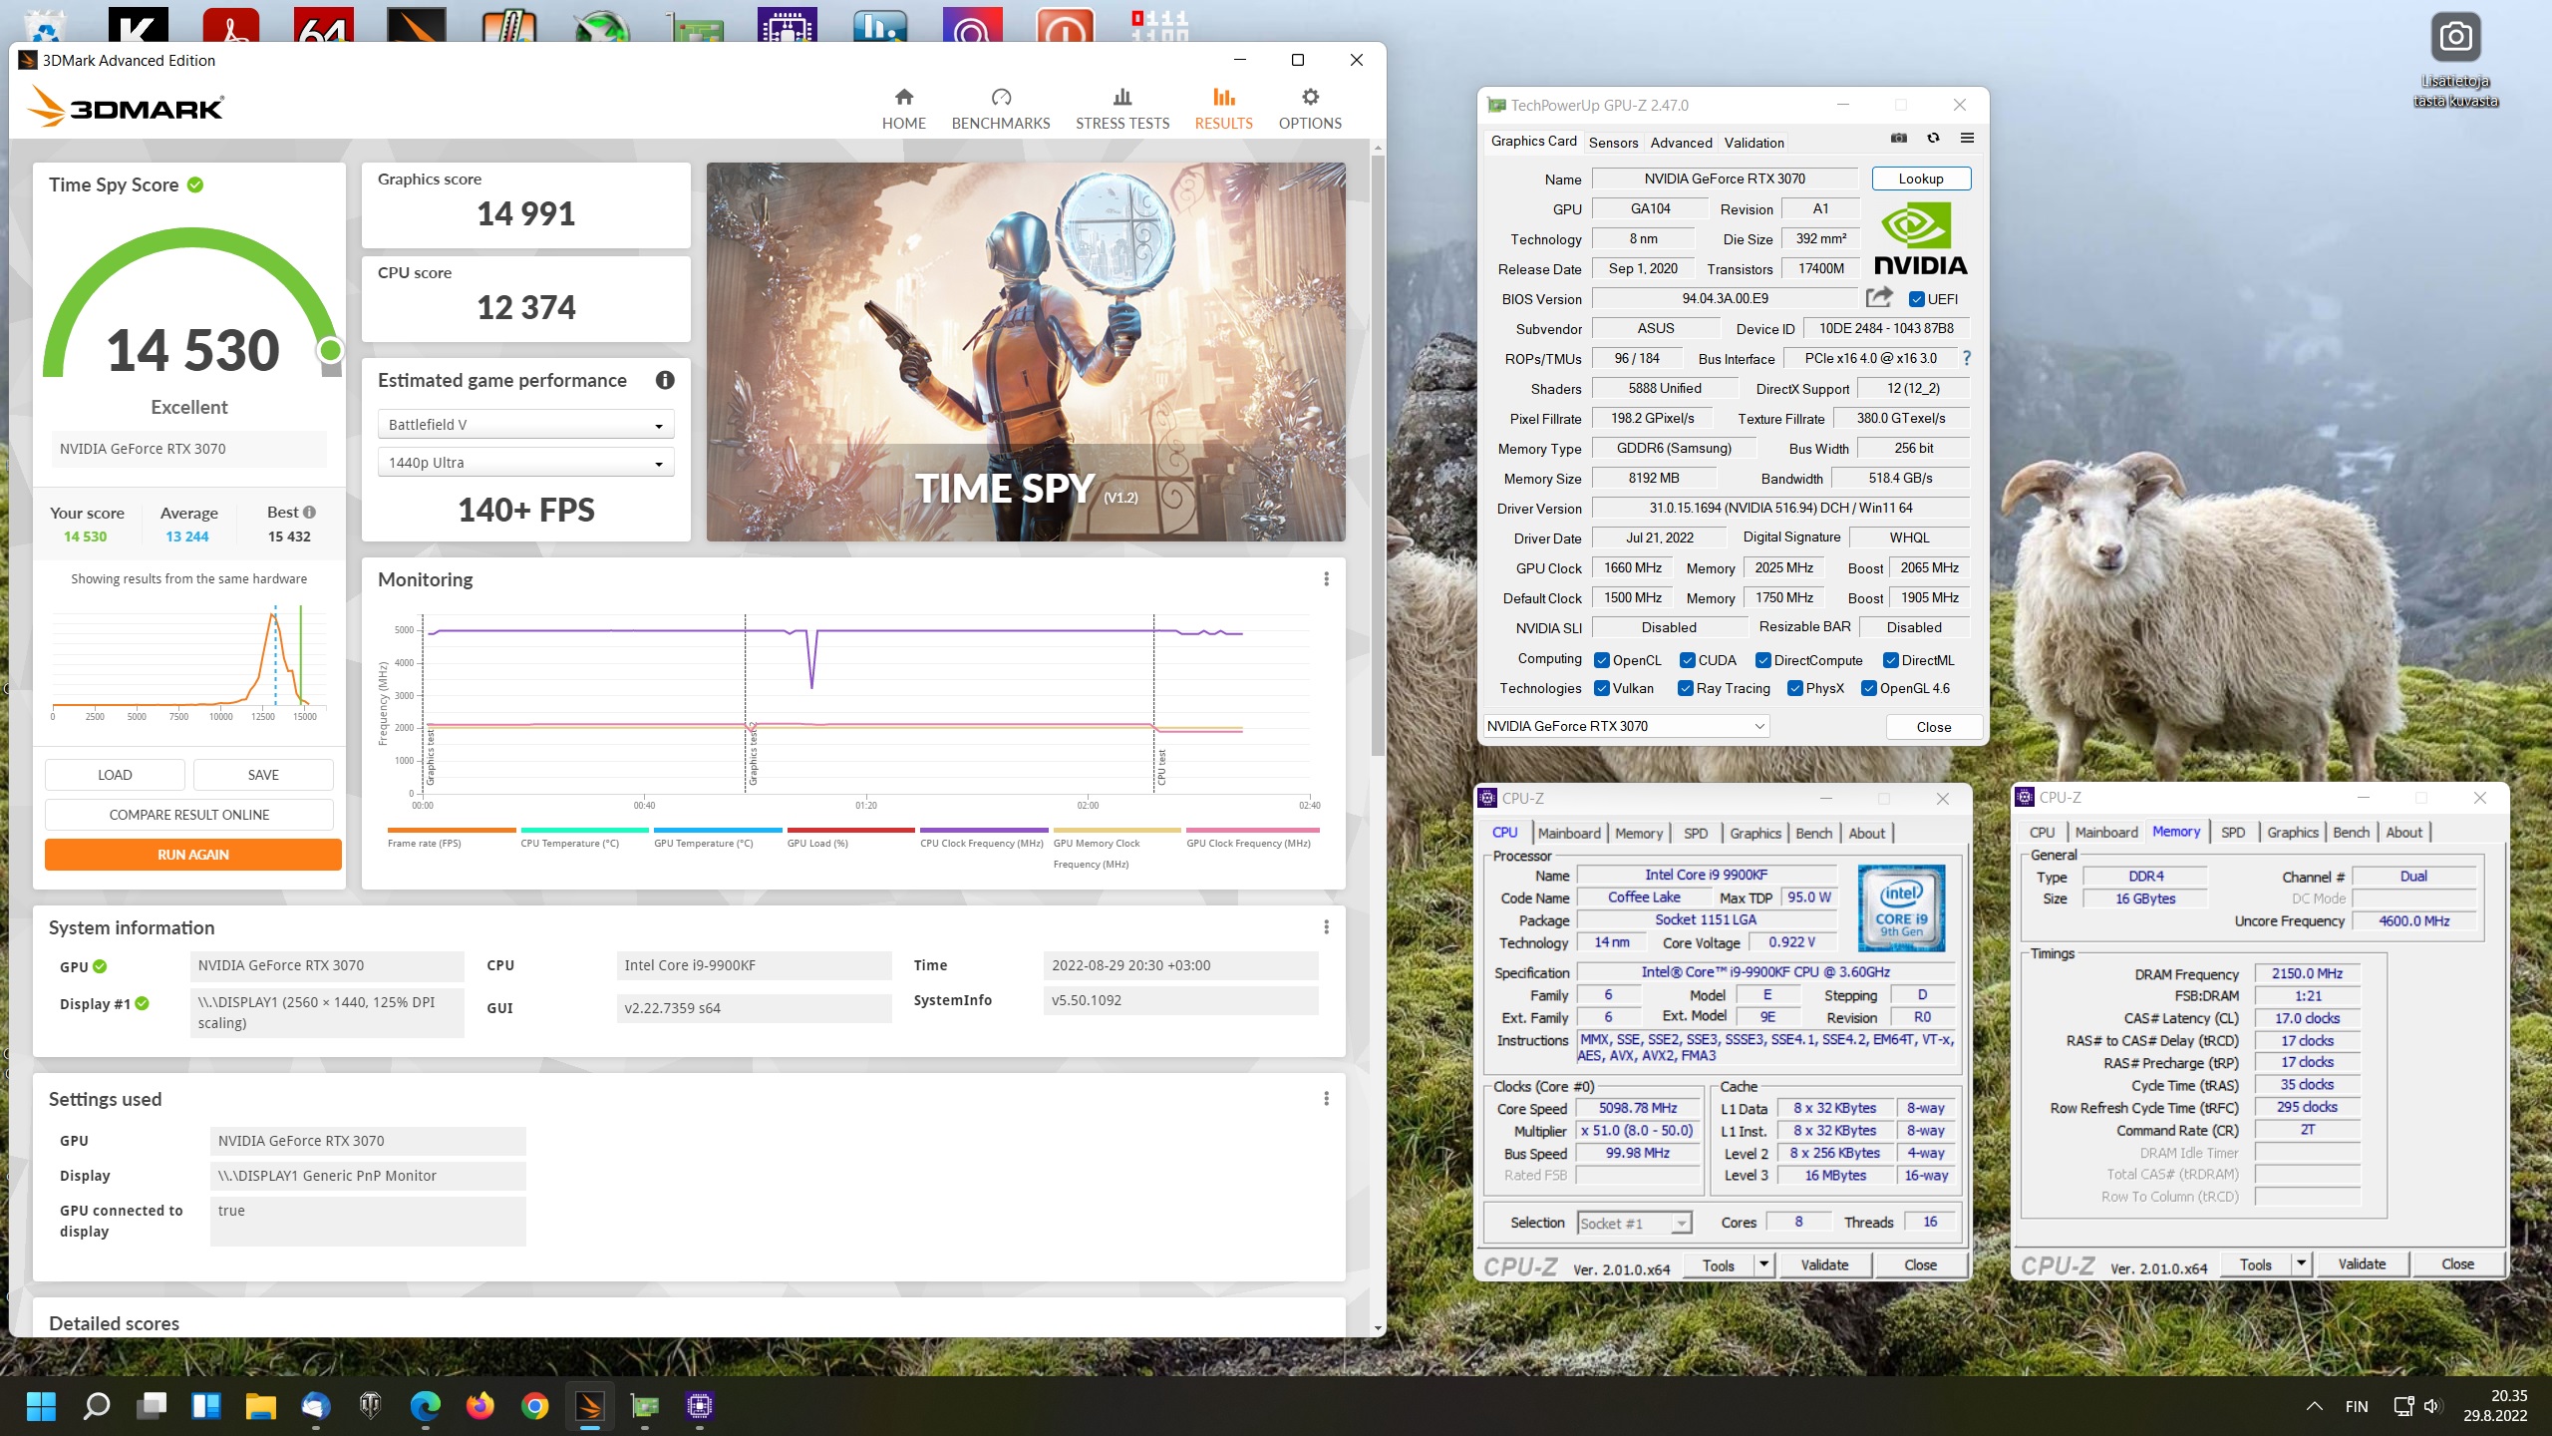Open the Settings used three-dot menu
Screen dimensions: 2552x1436
1326,1099
